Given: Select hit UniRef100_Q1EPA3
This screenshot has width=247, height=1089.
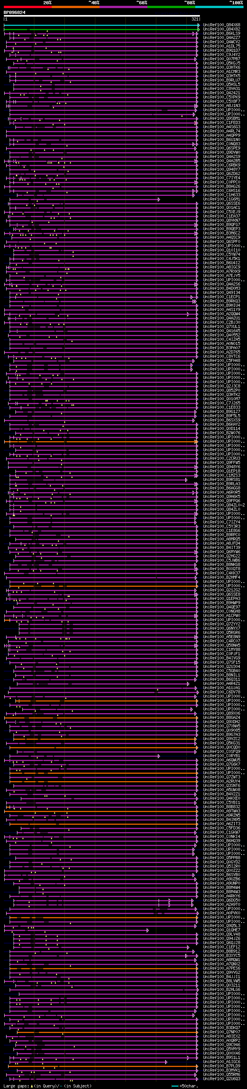Looking at the screenshot, I should tap(221, 598).
